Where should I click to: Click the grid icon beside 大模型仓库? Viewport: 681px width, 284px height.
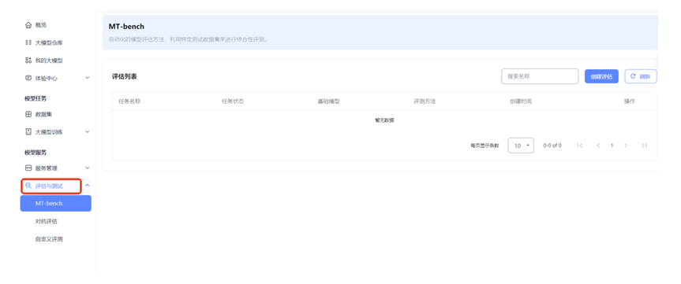pyautogui.click(x=28, y=42)
